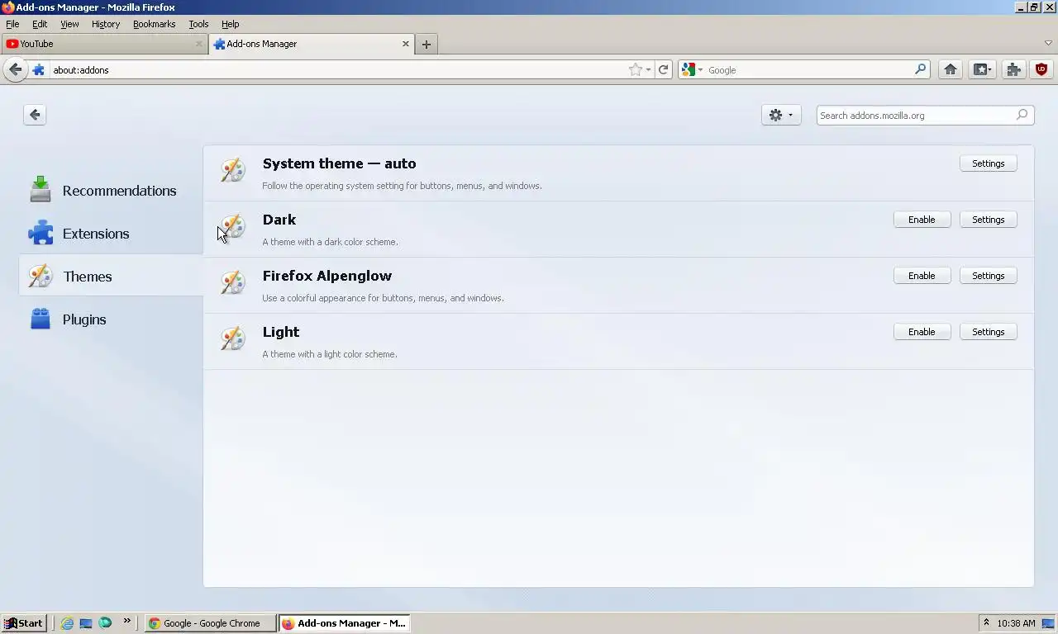Image resolution: width=1058 pixels, height=634 pixels.
Task: Go to the Home page
Action: (951, 70)
